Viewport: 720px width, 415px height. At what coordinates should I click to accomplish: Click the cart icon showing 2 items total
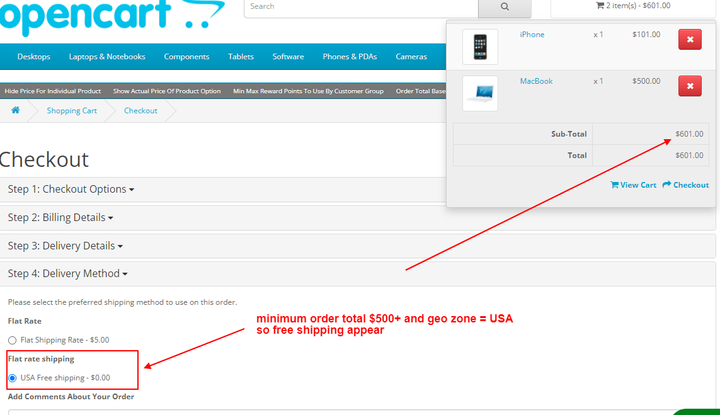click(x=598, y=6)
